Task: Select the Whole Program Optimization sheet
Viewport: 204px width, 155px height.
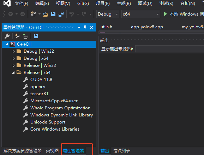Action: click(x=60, y=108)
